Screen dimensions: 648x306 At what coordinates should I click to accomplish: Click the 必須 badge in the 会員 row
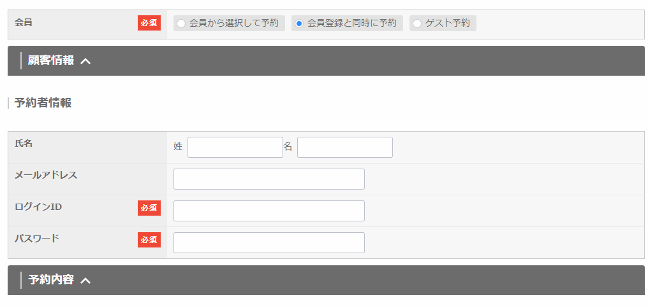pos(149,23)
